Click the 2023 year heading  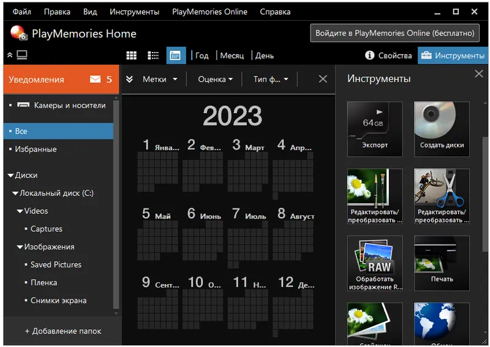[232, 116]
